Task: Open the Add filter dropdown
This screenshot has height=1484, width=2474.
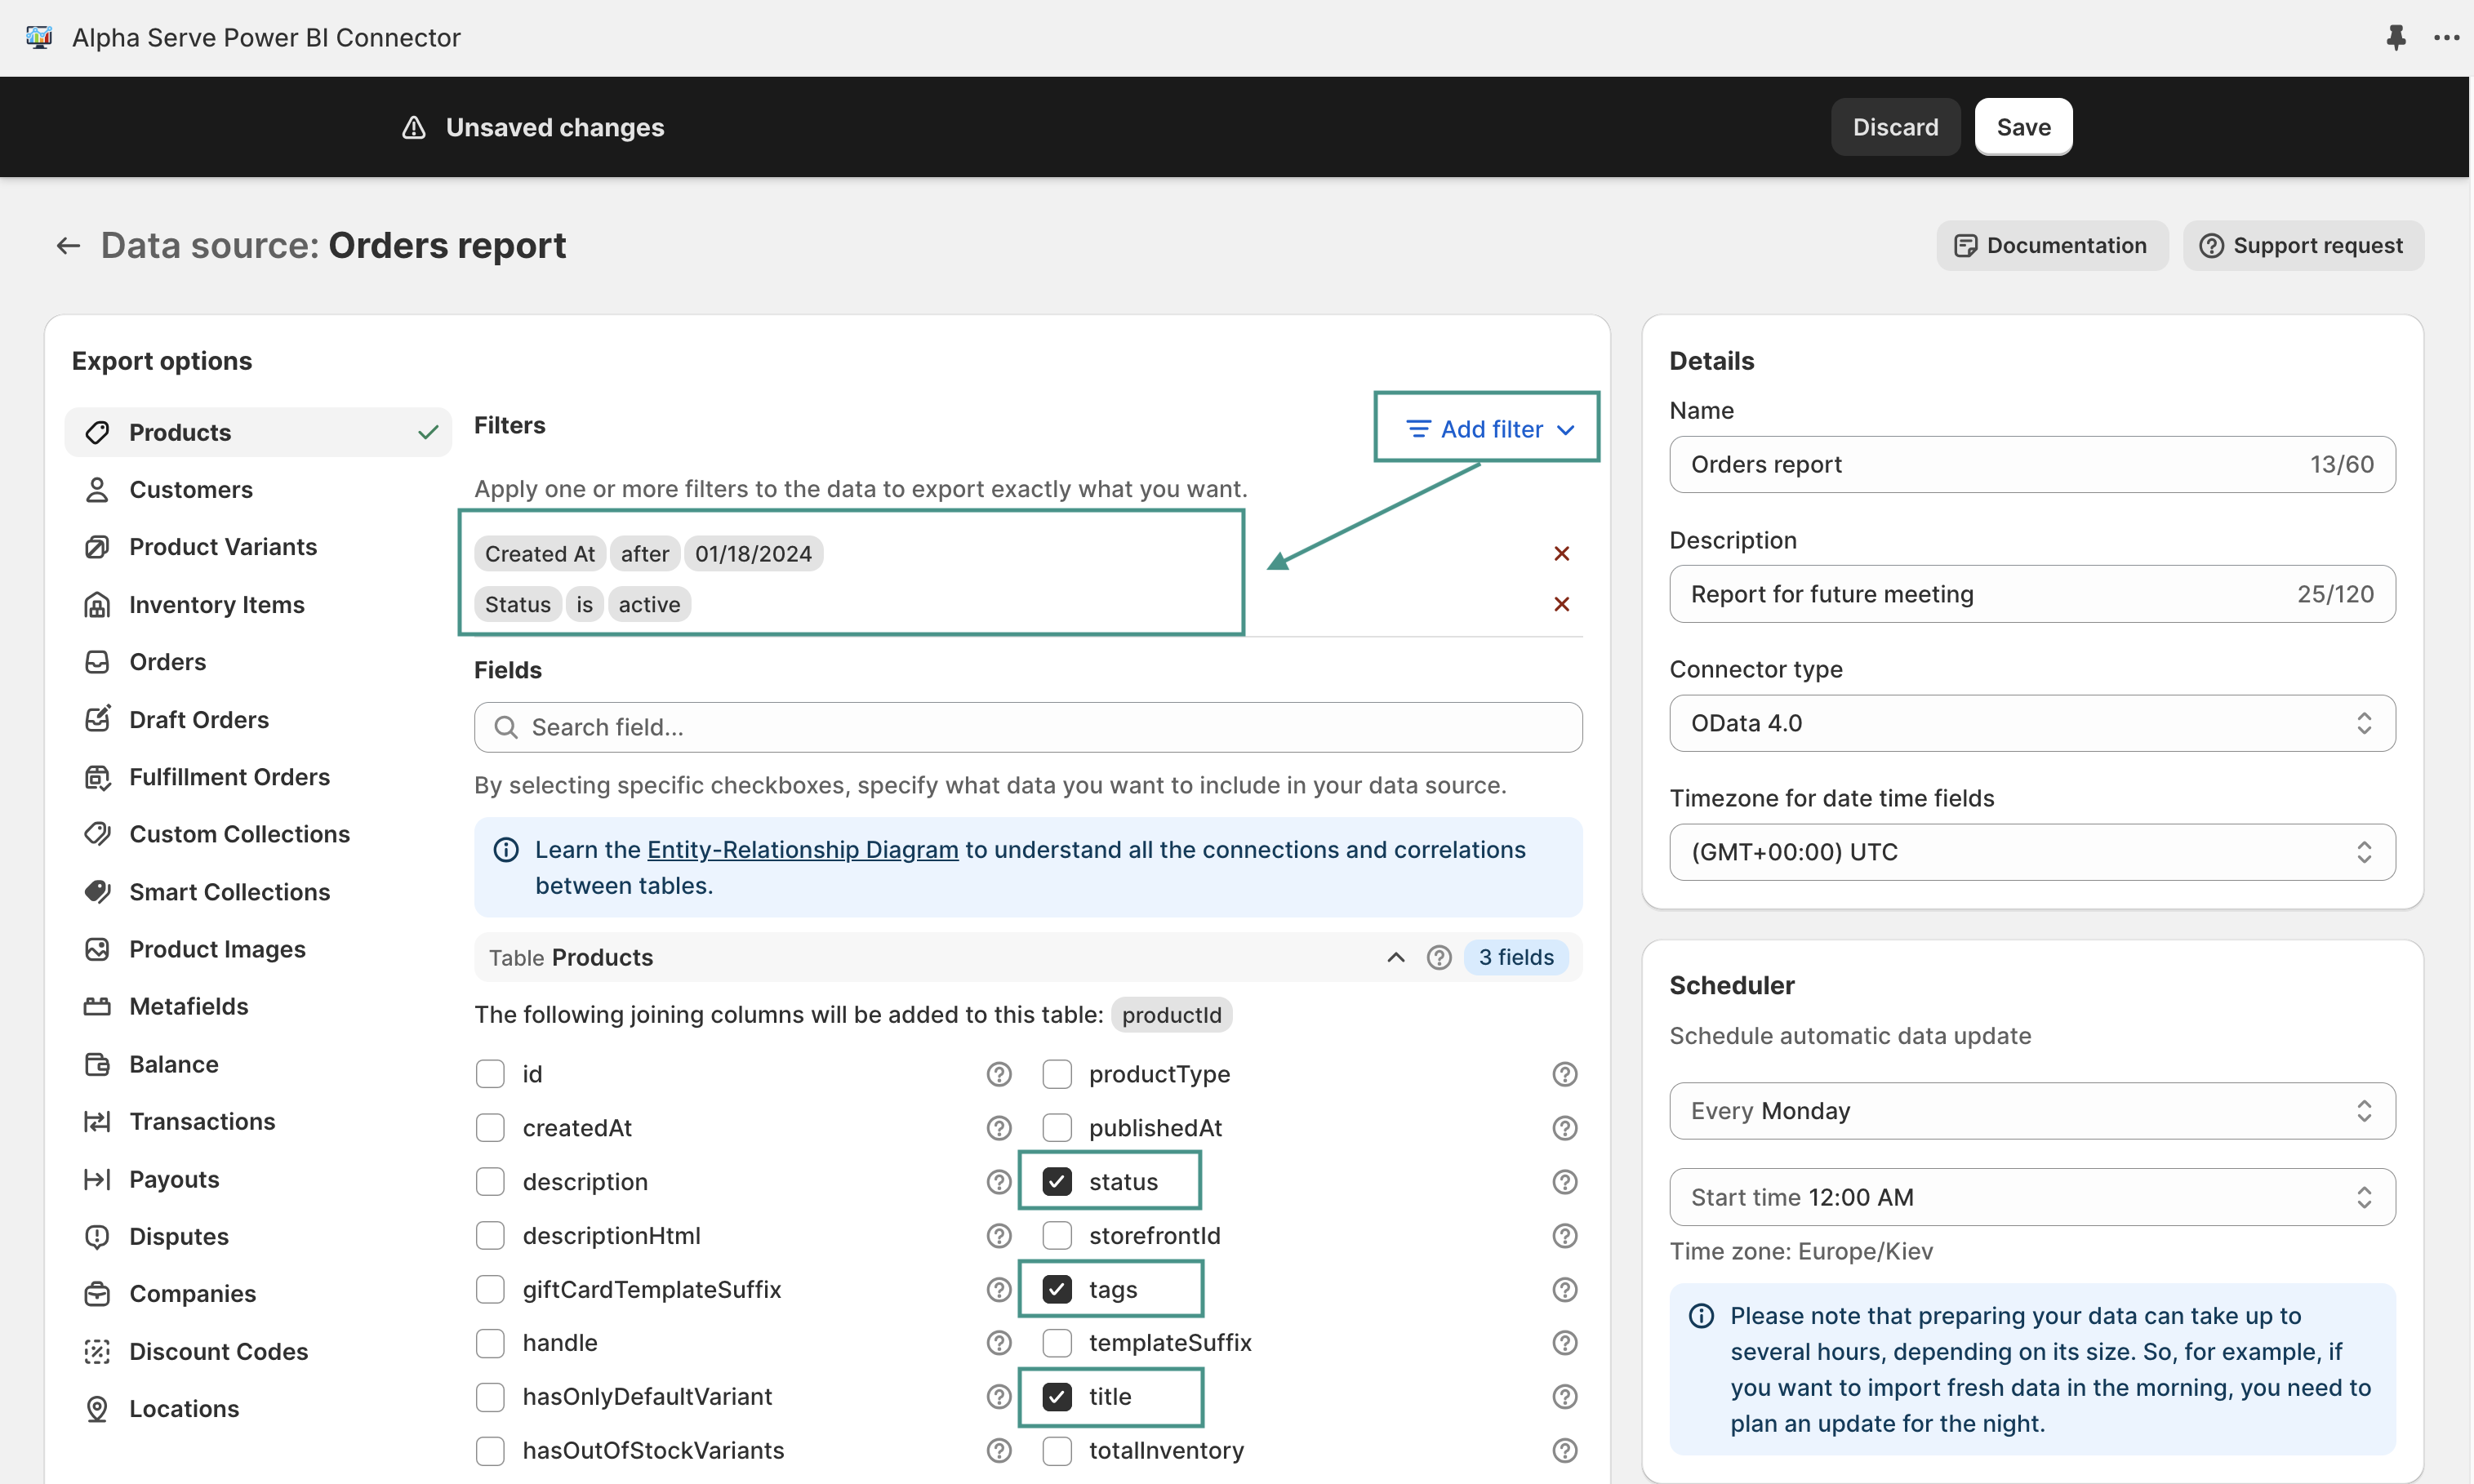Action: (1488, 429)
